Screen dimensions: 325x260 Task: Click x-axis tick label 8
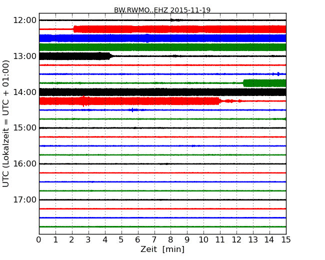170,239
